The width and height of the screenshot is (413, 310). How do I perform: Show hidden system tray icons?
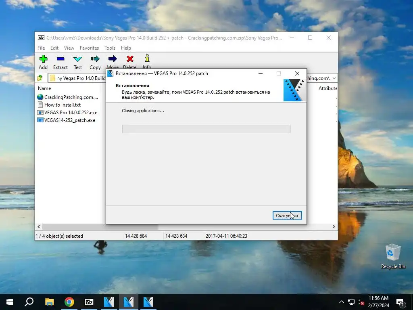pos(341,302)
